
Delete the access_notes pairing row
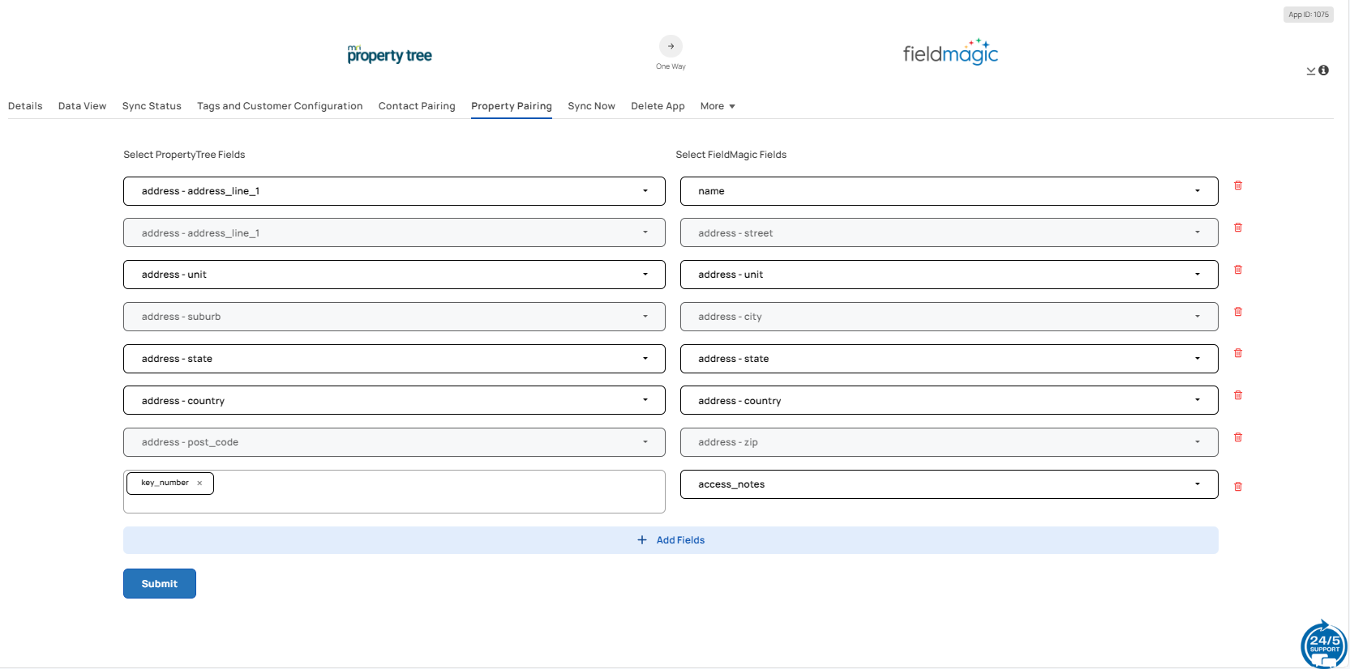1237,487
